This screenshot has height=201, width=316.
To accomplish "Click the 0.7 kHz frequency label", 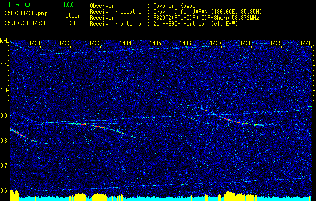I will [x=4, y=166].
